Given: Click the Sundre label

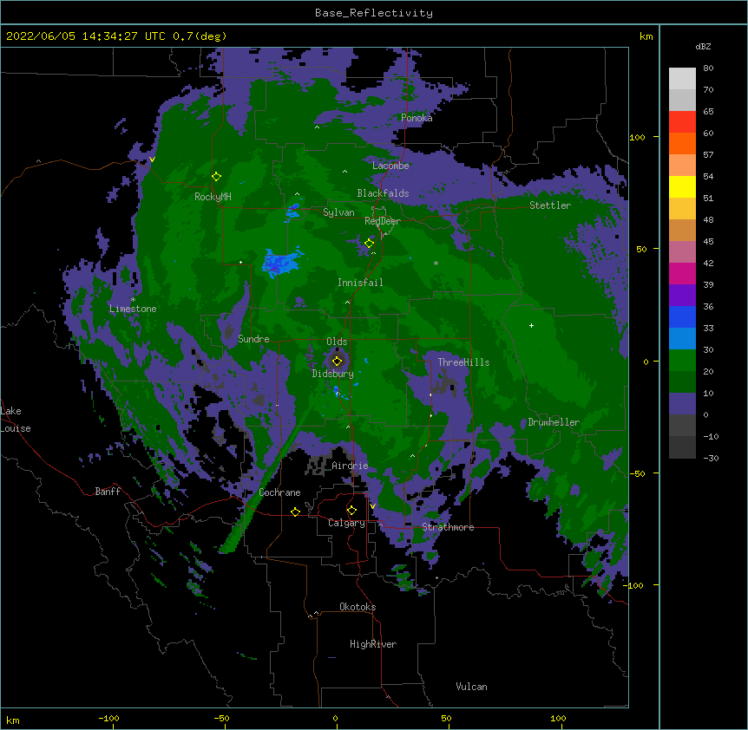Looking at the screenshot, I should (x=253, y=339).
